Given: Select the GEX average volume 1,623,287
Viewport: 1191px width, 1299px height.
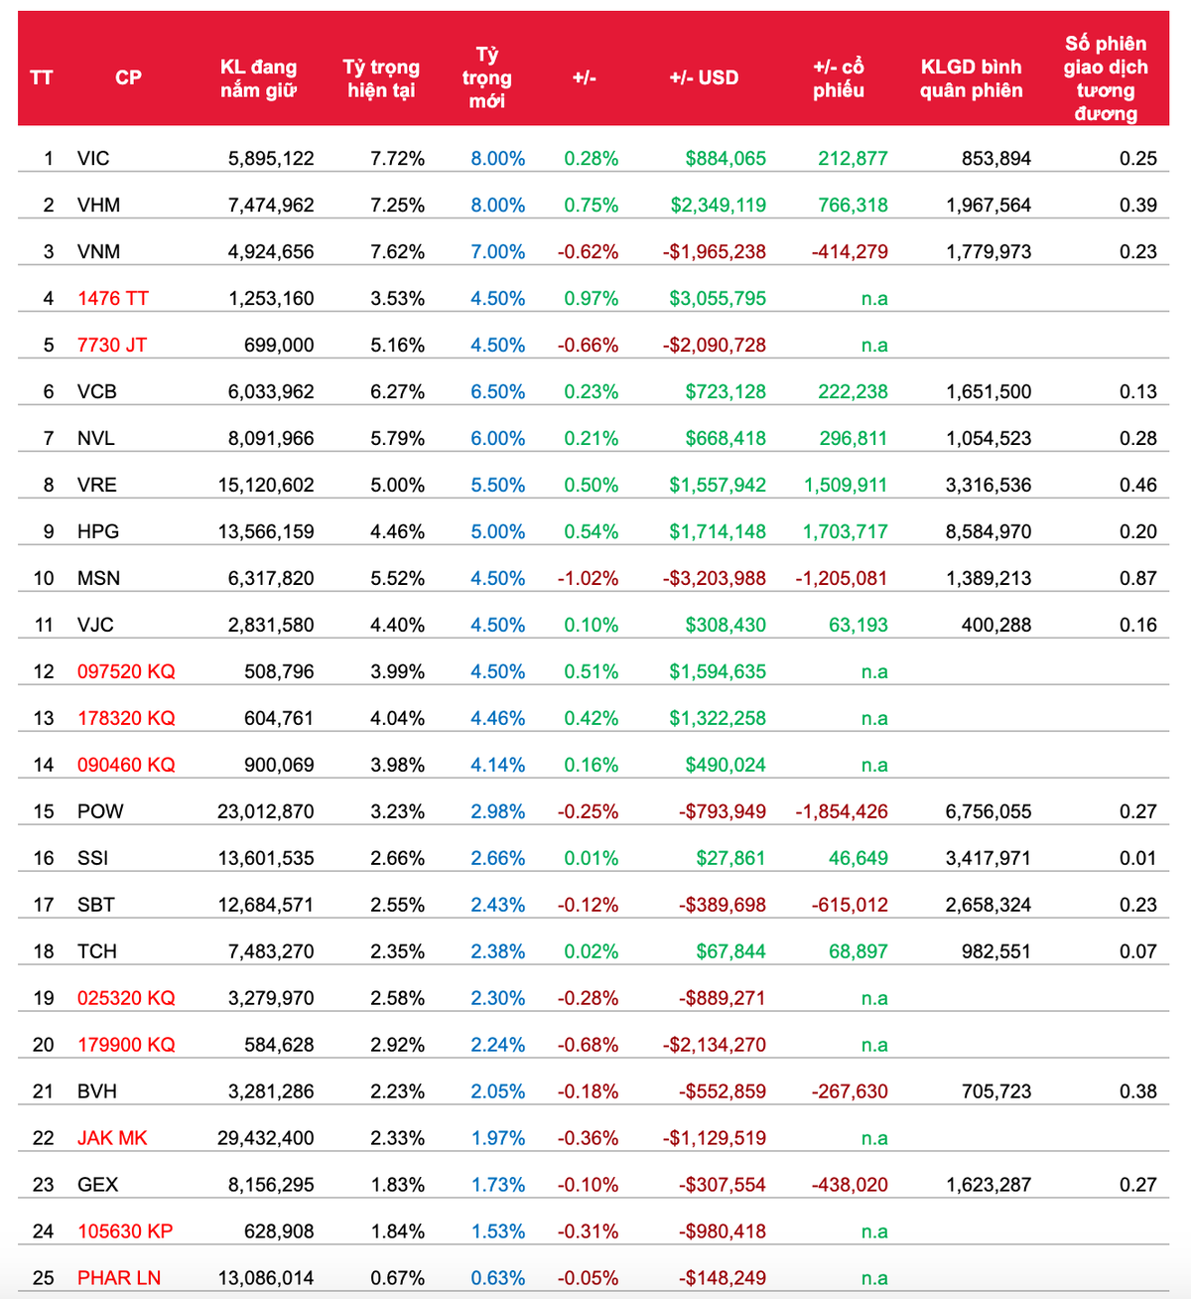Looking at the screenshot, I should click(x=989, y=1185).
